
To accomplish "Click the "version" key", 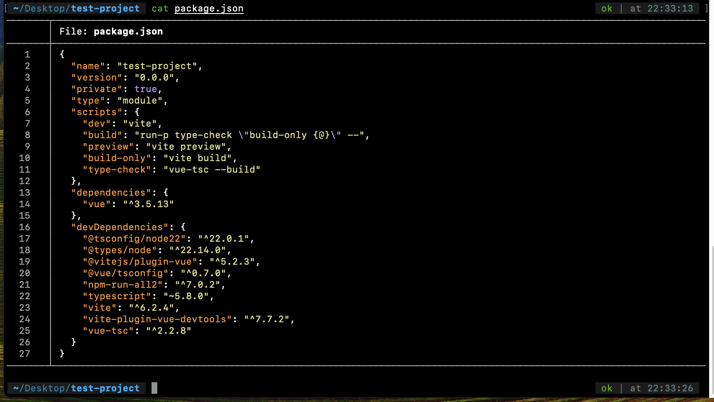I will point(97,78).
